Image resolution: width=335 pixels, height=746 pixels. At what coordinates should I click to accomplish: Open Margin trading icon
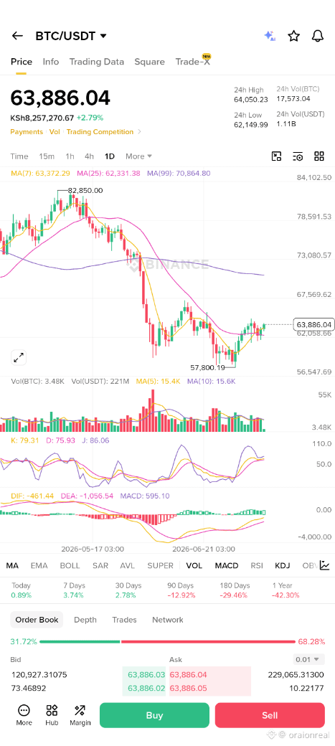point(80,715)
